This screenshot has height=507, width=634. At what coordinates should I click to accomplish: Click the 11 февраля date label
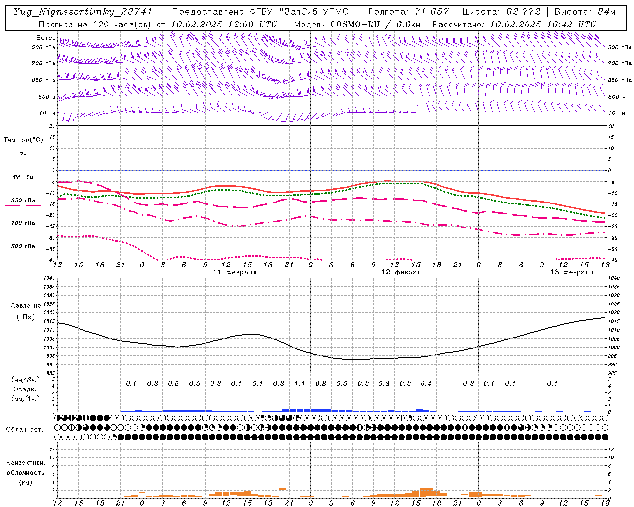point(235,272)
